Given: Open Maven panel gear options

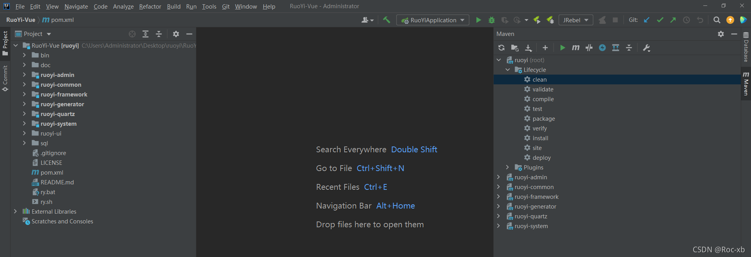Looking at the screenshot, I should [x=721, y=34].
